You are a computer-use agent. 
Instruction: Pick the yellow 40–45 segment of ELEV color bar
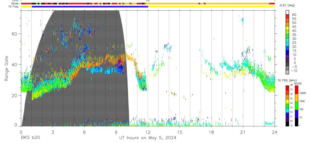[x=287, y=28]
